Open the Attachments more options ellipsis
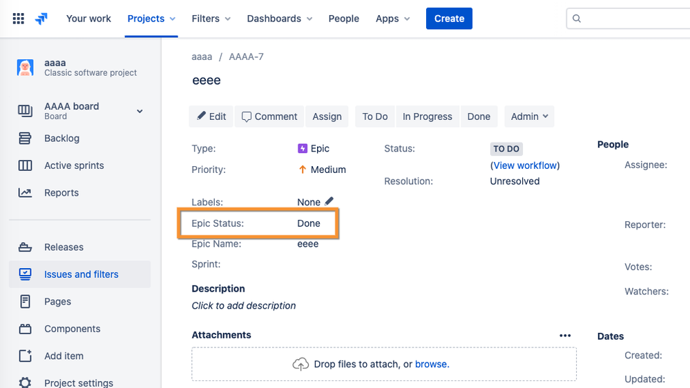This screenshot has height=388, width=690. pos(565,336)
